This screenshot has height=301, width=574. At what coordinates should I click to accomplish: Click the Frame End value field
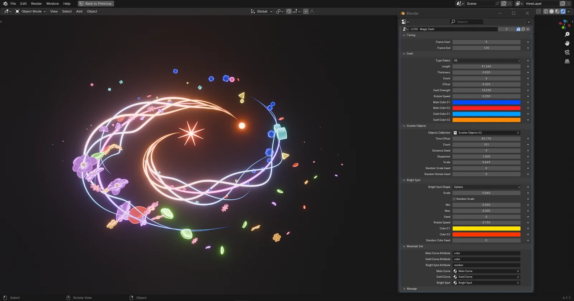486,48
